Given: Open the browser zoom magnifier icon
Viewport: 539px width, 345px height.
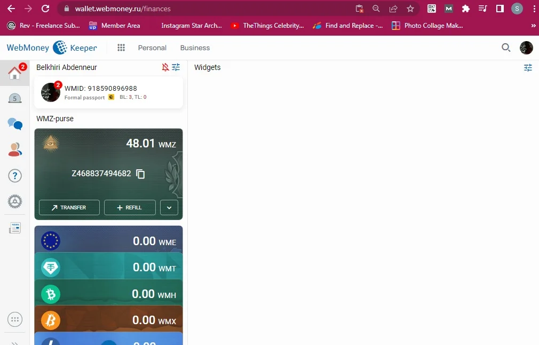Looking at the screenshot, I should coord(376,9).
